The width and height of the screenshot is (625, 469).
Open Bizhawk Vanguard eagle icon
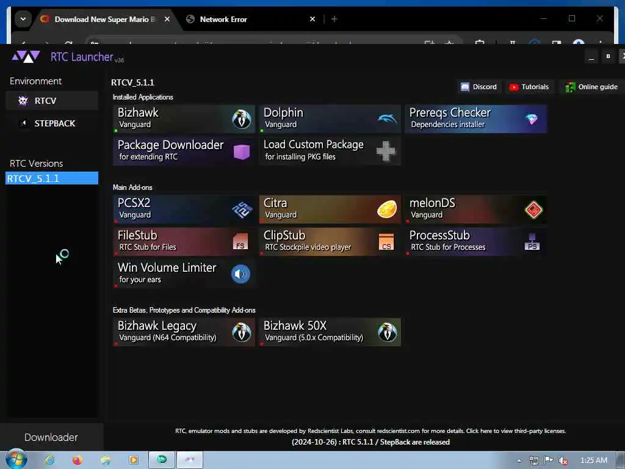[x=241, y=119]
